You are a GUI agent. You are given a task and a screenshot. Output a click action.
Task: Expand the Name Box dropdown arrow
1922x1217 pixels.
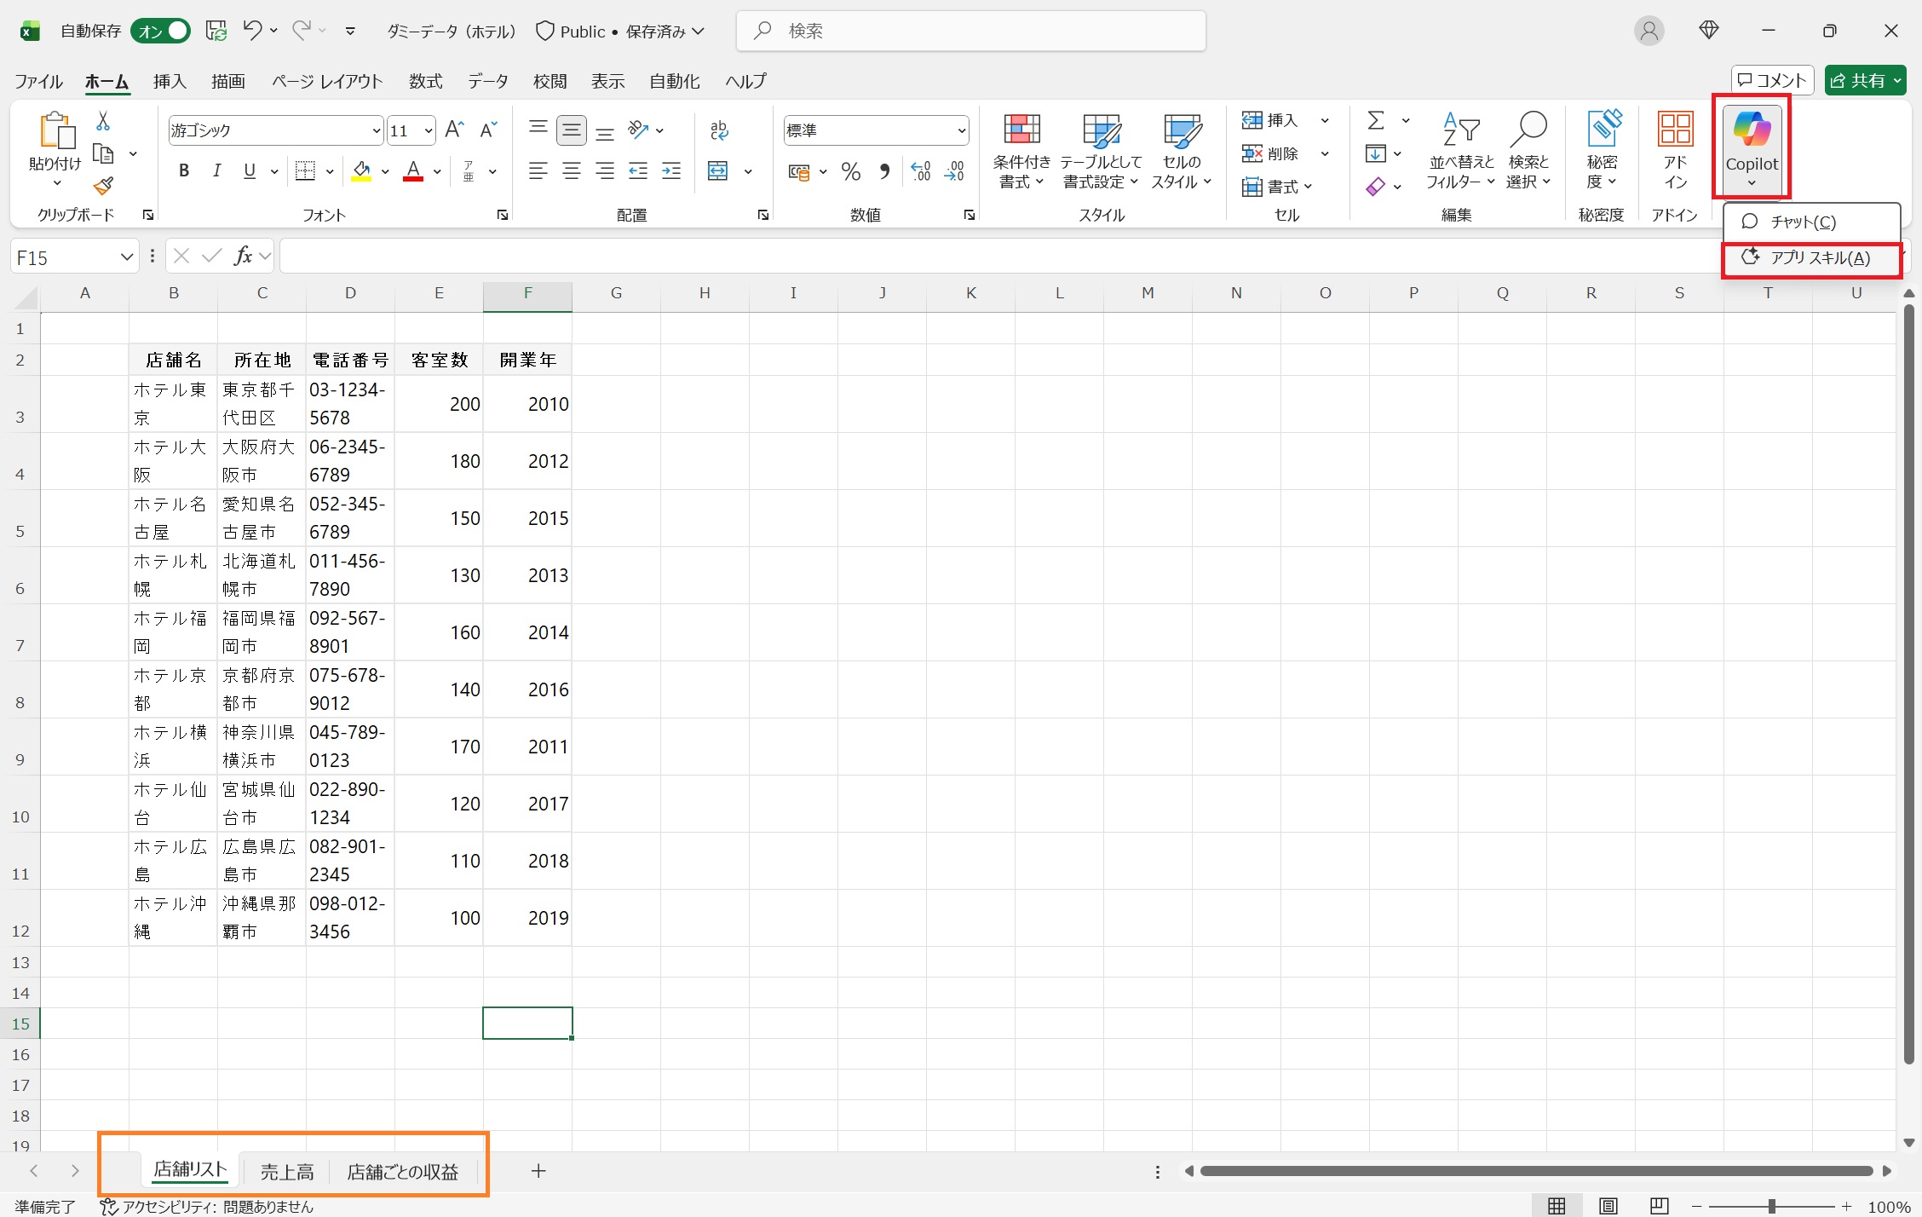tap(126, 257)
